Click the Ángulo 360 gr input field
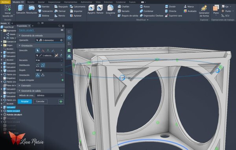The width and height of the screenshot is (236, 150). tap(48, 70)
